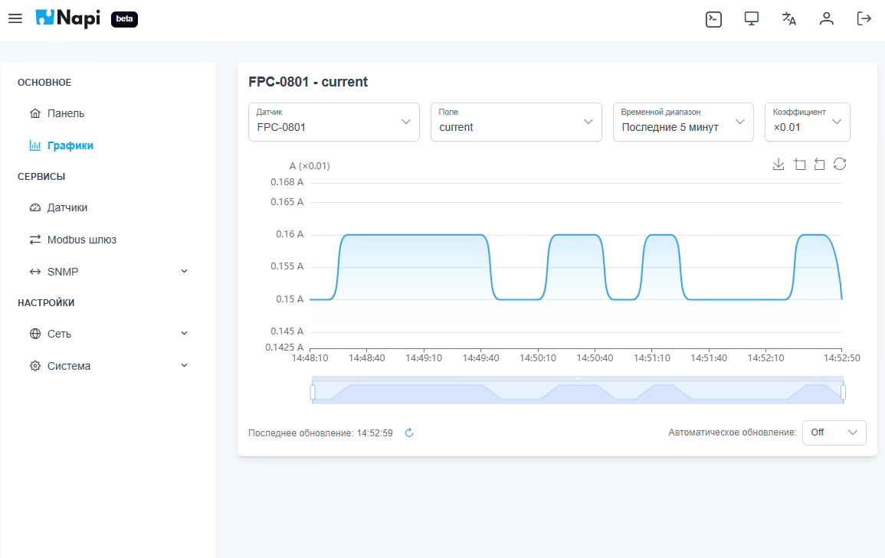The image size is (885, 558).
Task: Open Modbus шлюз menu item
Action: pos(81,240)
